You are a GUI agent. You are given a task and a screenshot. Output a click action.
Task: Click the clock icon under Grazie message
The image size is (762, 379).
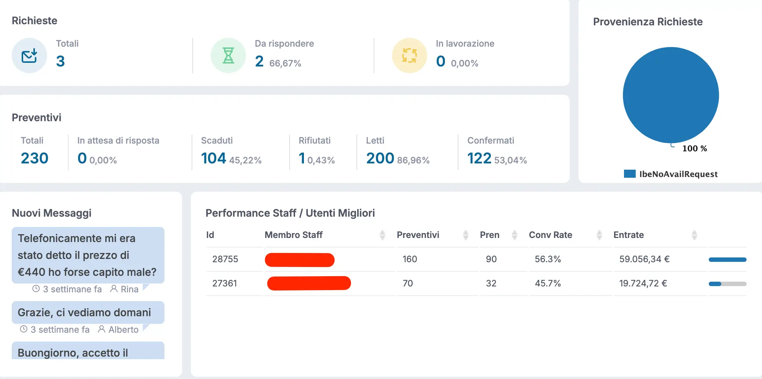coord(23,329)
